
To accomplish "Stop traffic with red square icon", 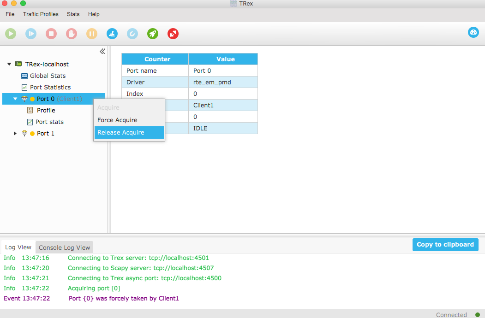I will click(51, 34).
